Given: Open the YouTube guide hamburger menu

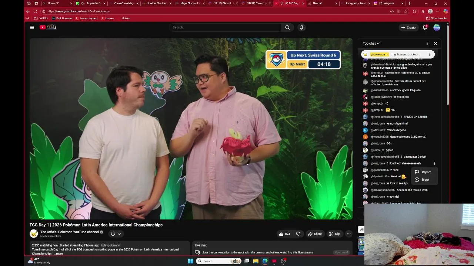Looking at the screenshot, I should point(32,27).
